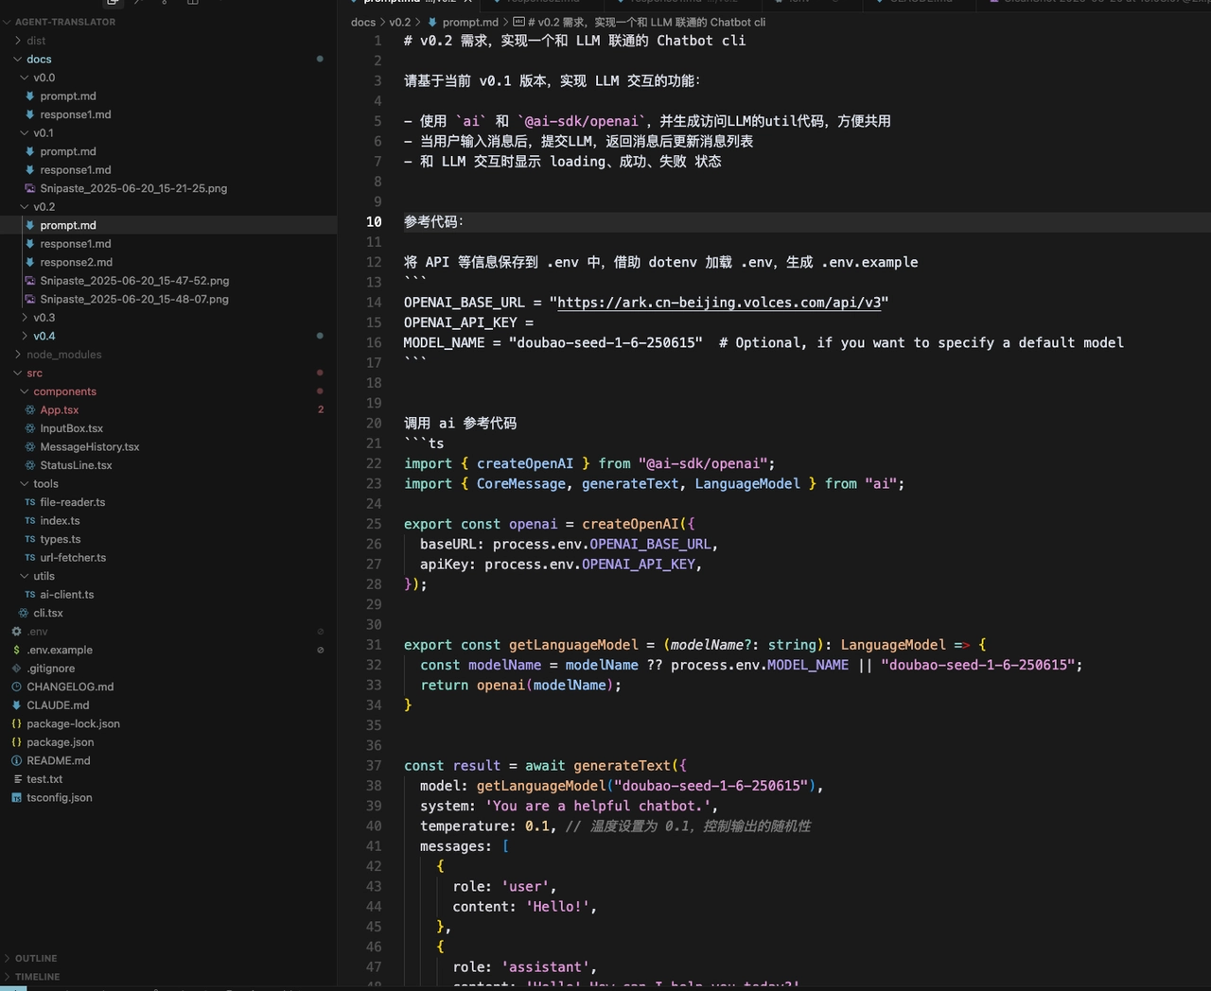Click the React icon beside cli.tsx
This screenshot has height=991, width=1211.
pyautogui.click(x=24, y=613)
